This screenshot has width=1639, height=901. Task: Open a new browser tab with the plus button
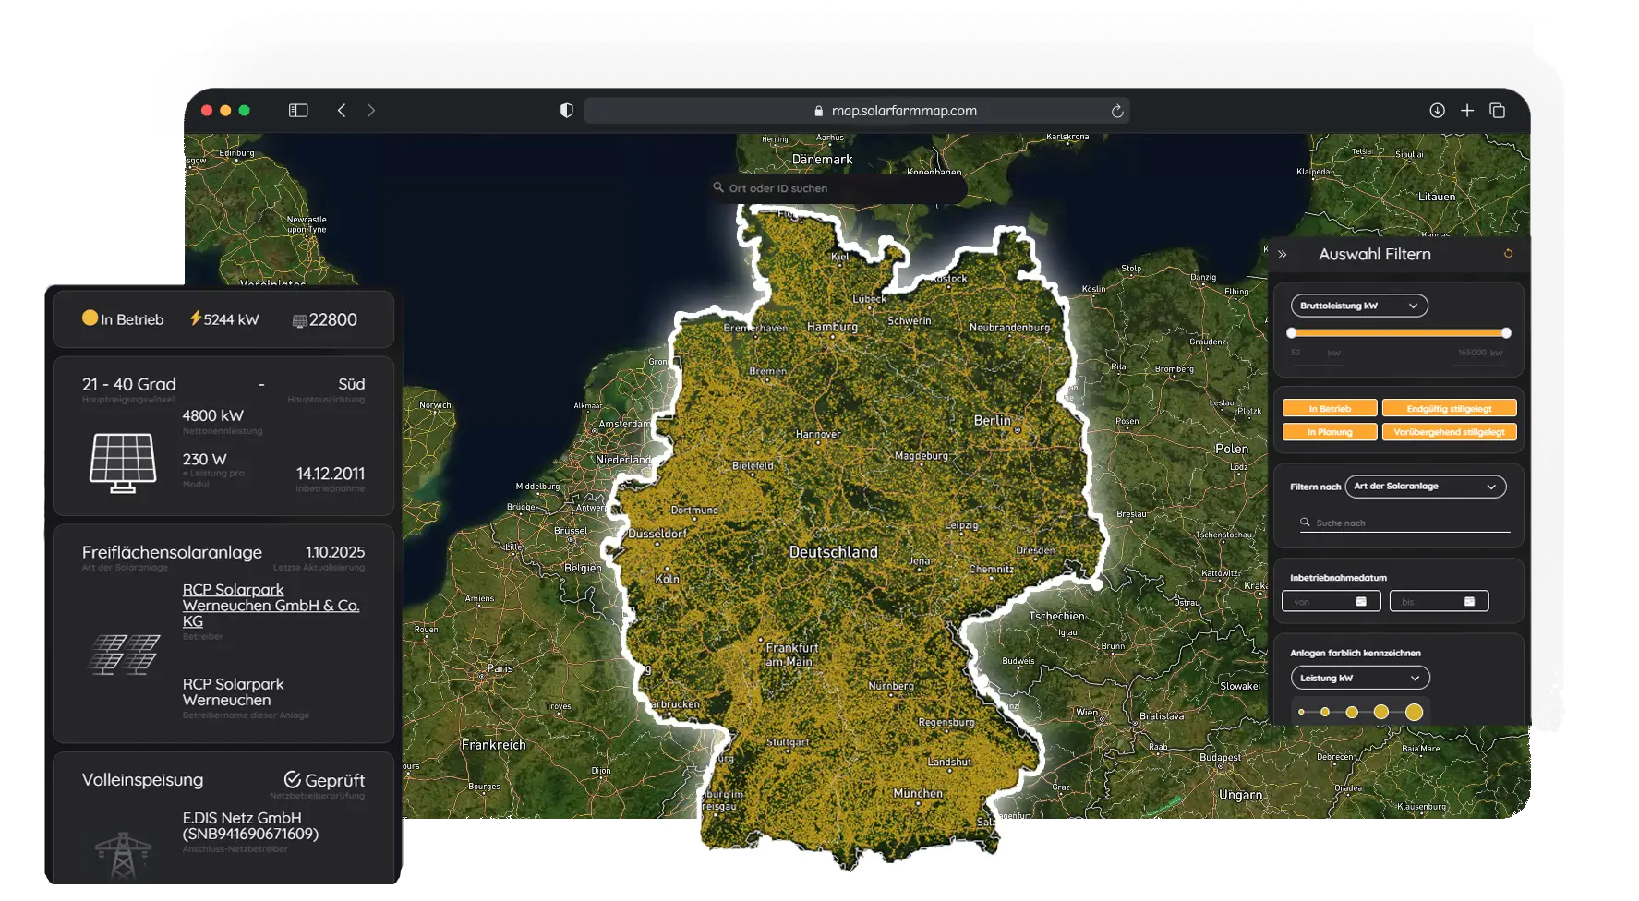(x=1467, y=110)
